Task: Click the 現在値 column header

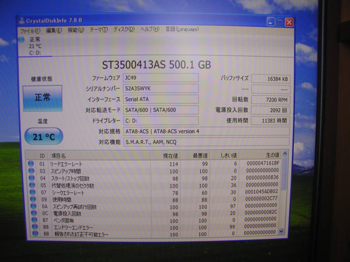Action: coord(165,155)
